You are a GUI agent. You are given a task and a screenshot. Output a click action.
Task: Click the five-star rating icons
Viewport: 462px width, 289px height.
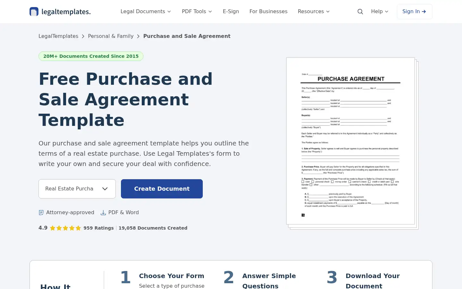(65, 228)
